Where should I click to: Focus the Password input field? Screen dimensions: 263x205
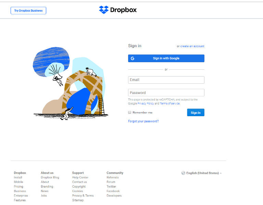[x=166, y=93]
